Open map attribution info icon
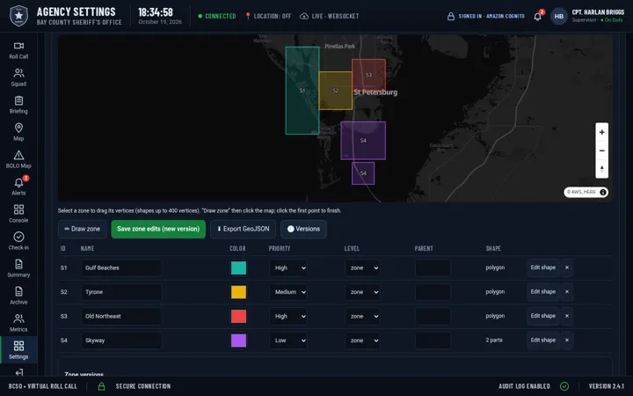633x396 pixels. pyautogui.click(x=603, y=193)
